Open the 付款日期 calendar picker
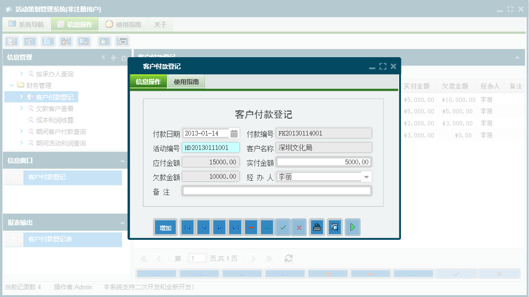 pos(234,133)
